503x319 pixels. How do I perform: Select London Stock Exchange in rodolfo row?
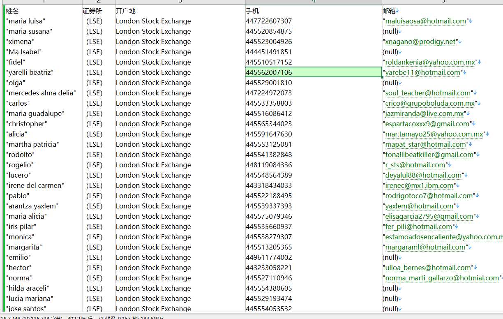pyautogui.click(x=153, y=155)
